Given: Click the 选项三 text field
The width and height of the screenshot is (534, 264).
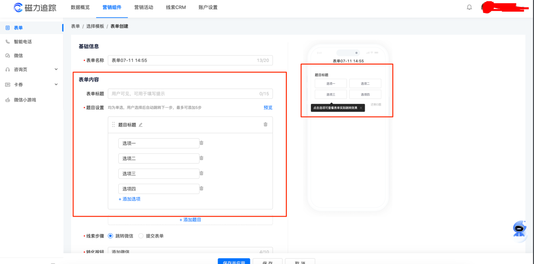Looking at the screenshot, I should [x=159, y=174].
